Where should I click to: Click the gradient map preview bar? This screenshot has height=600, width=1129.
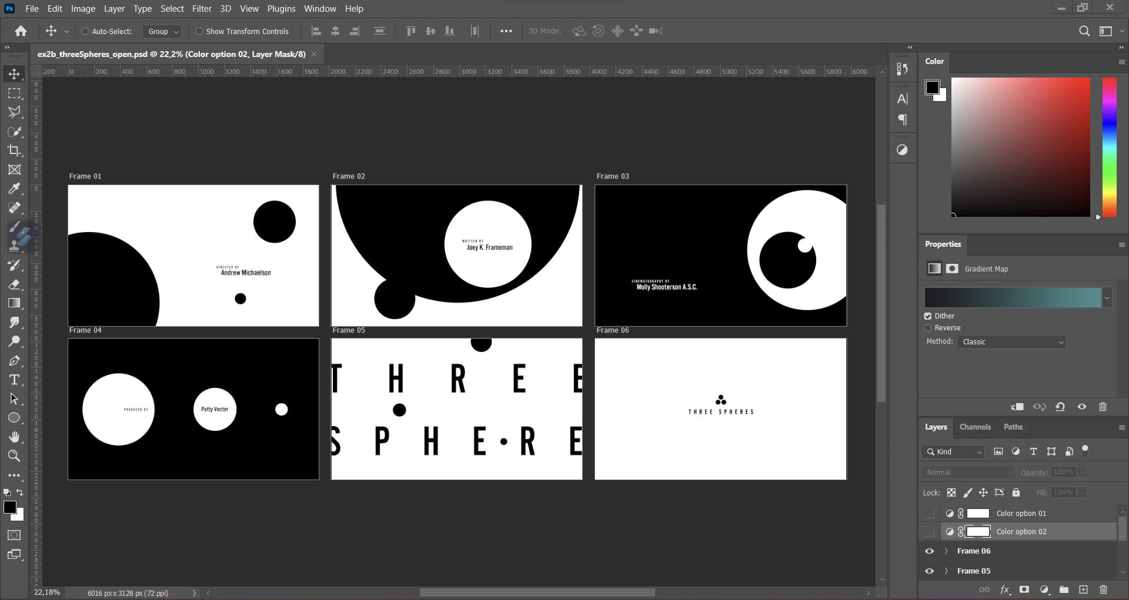(x=1013, y=298)
